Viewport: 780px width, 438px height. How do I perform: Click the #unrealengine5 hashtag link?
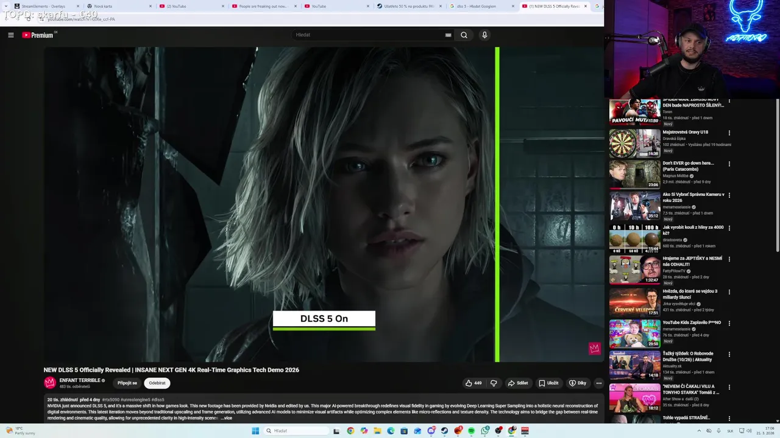[x=135, y=400]
